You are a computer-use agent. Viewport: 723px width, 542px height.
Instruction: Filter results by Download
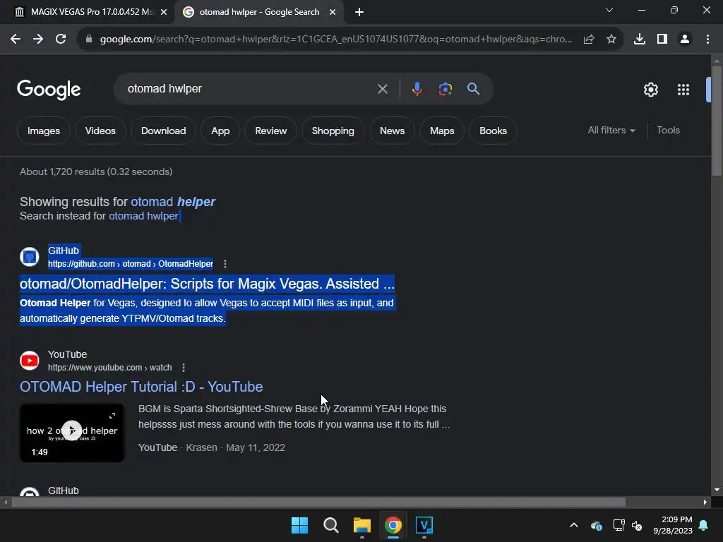163,131
